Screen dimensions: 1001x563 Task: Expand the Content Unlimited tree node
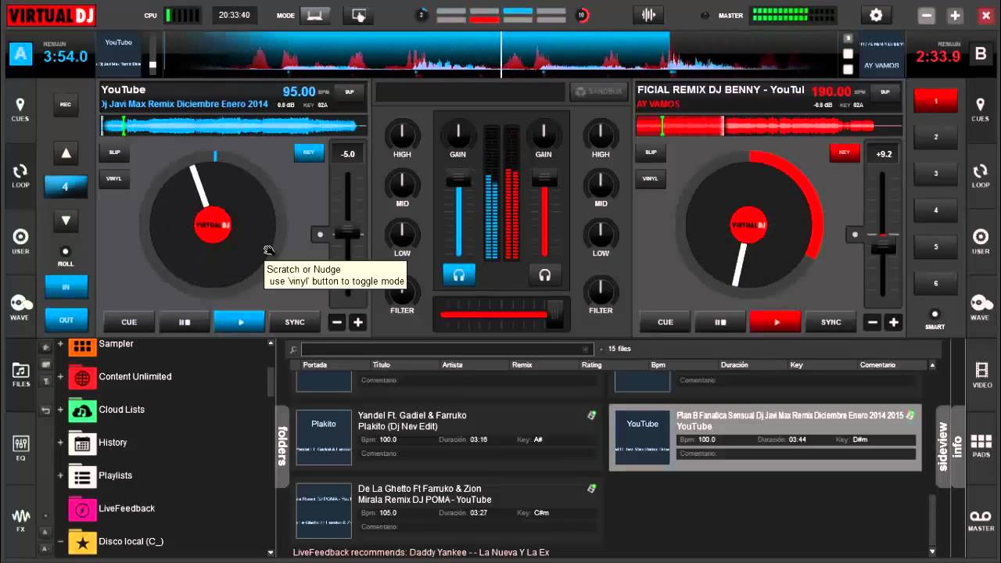pyautogui.click(x=60, y=377)
